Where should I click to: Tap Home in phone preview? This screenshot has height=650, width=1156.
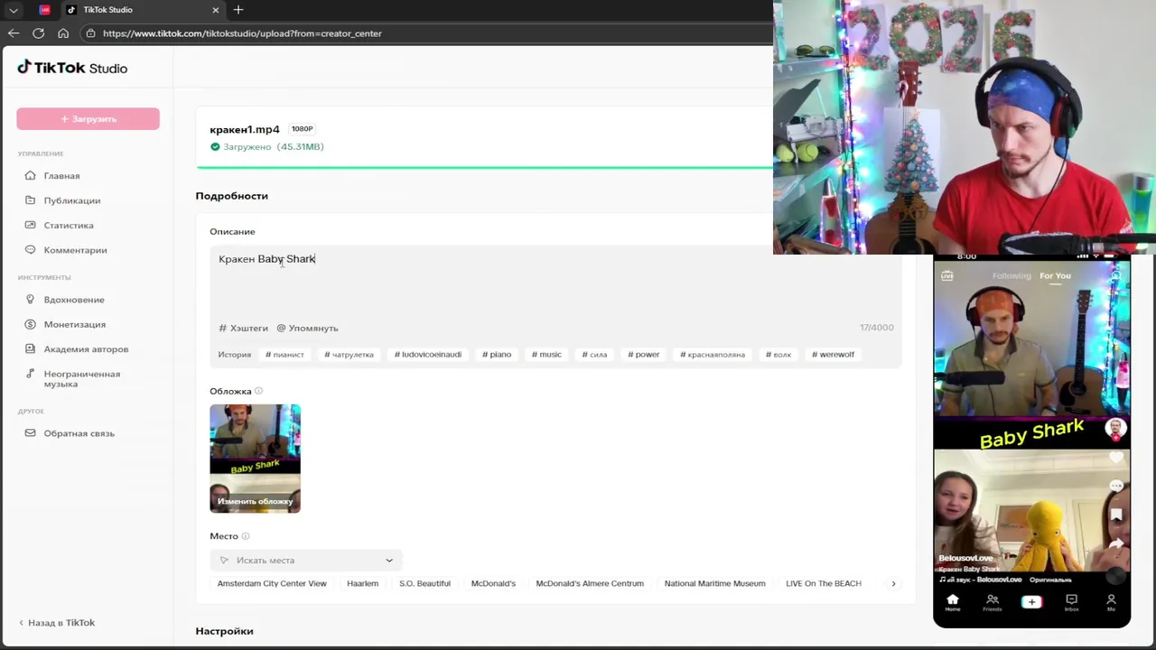[x=952, y=603]
